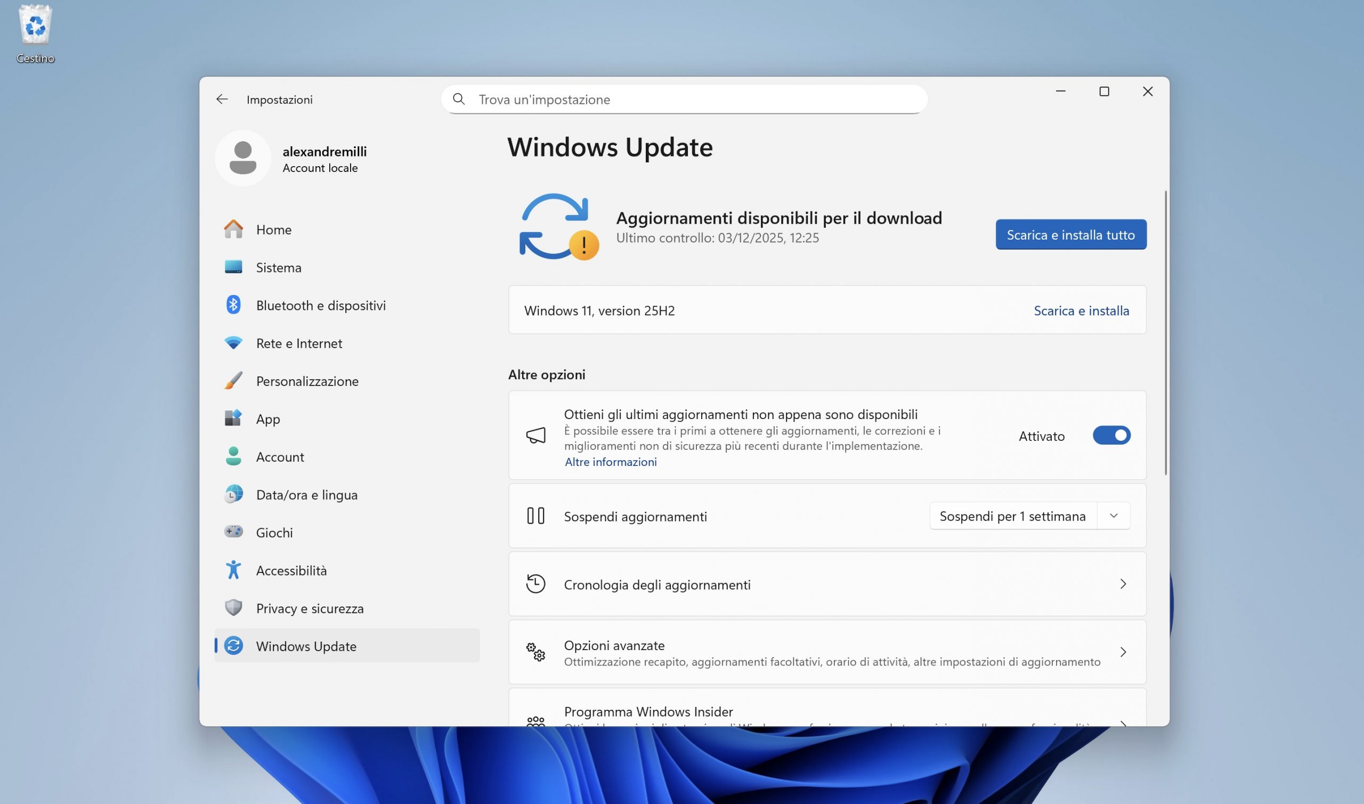Select Data/ora e lingua in sidebar

[x=306, y=495]
